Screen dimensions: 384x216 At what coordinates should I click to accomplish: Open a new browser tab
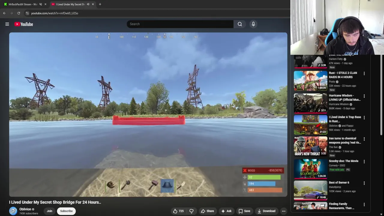(100, 4)
